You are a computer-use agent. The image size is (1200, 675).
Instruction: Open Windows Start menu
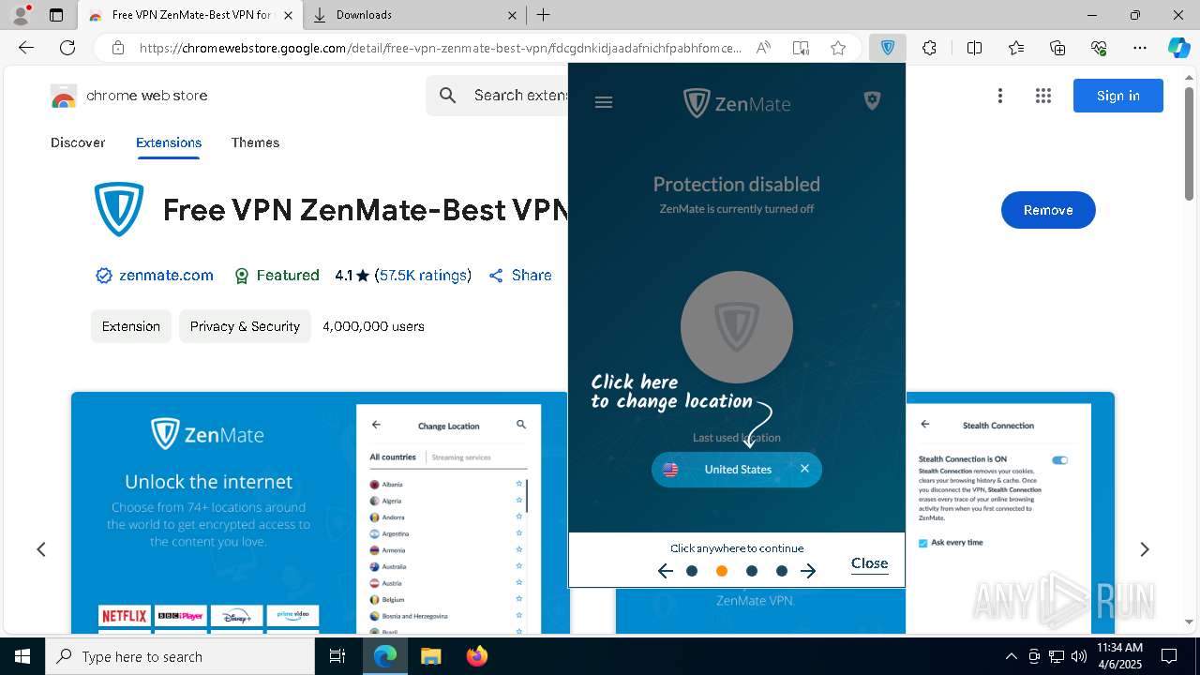click(22, 656)
